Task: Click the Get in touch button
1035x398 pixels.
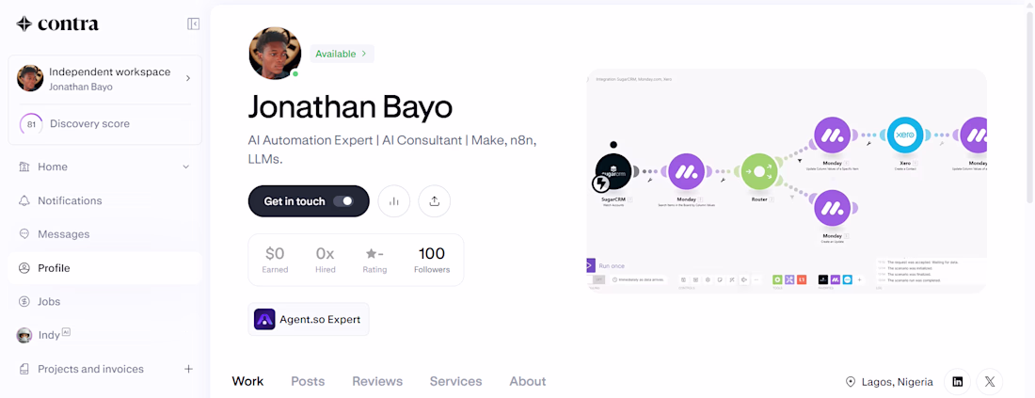Action: click(309, 201)
